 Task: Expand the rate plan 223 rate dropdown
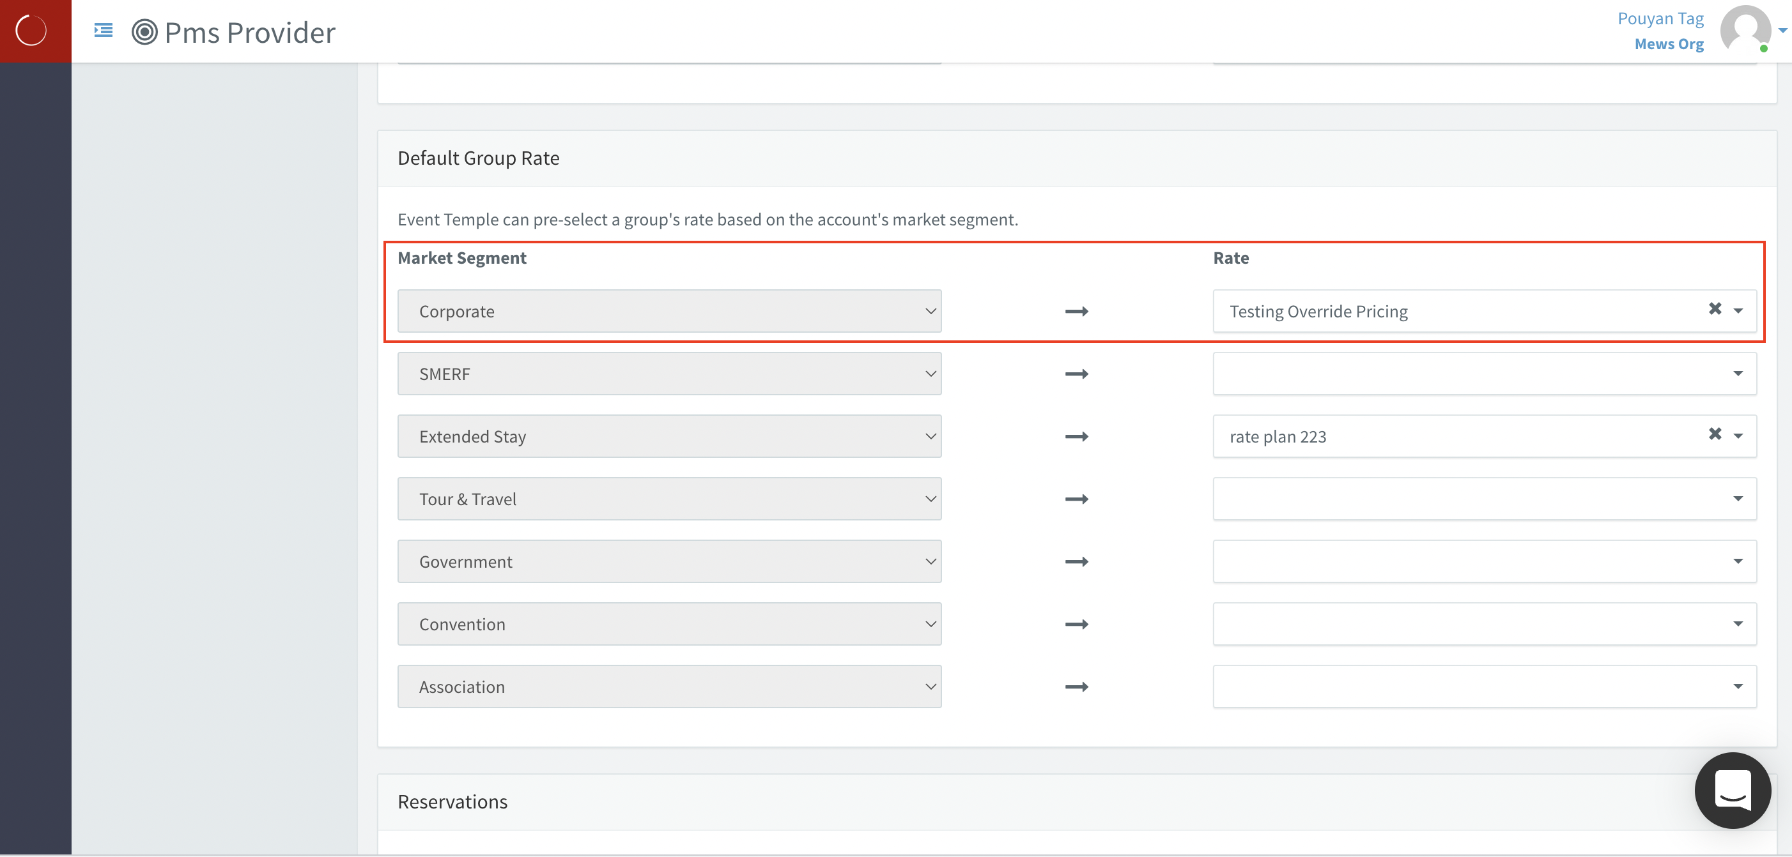1738,436
